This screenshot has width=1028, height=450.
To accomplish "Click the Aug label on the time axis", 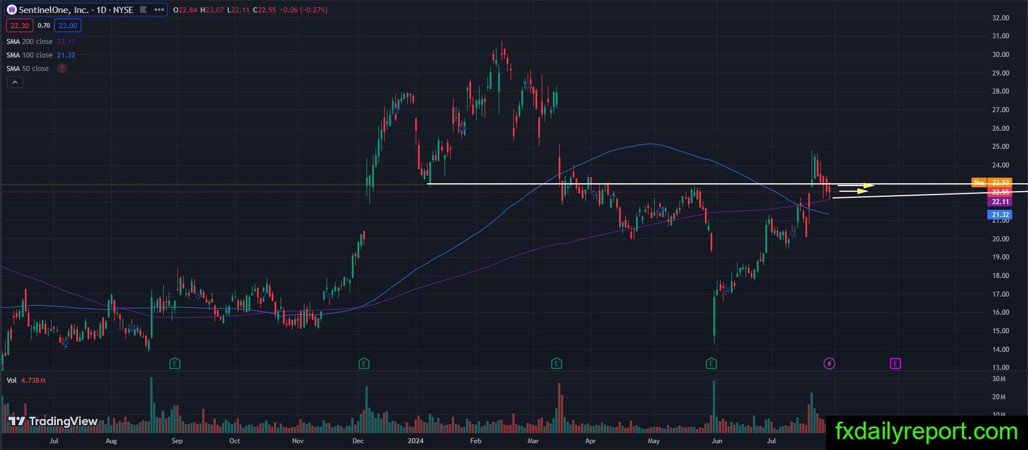I will 111,441.
